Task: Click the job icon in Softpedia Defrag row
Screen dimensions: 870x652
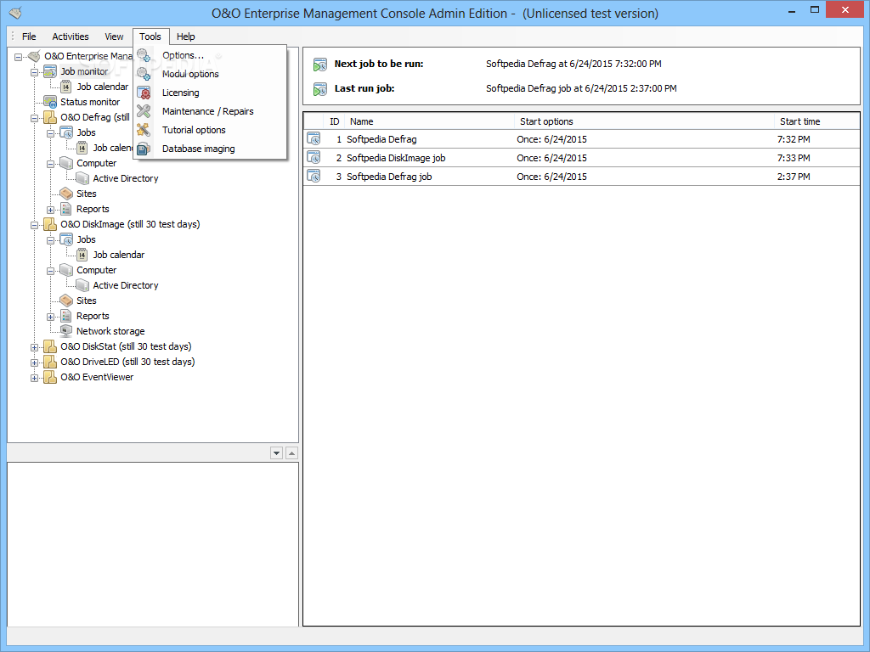Action: (x=314, y=138)
